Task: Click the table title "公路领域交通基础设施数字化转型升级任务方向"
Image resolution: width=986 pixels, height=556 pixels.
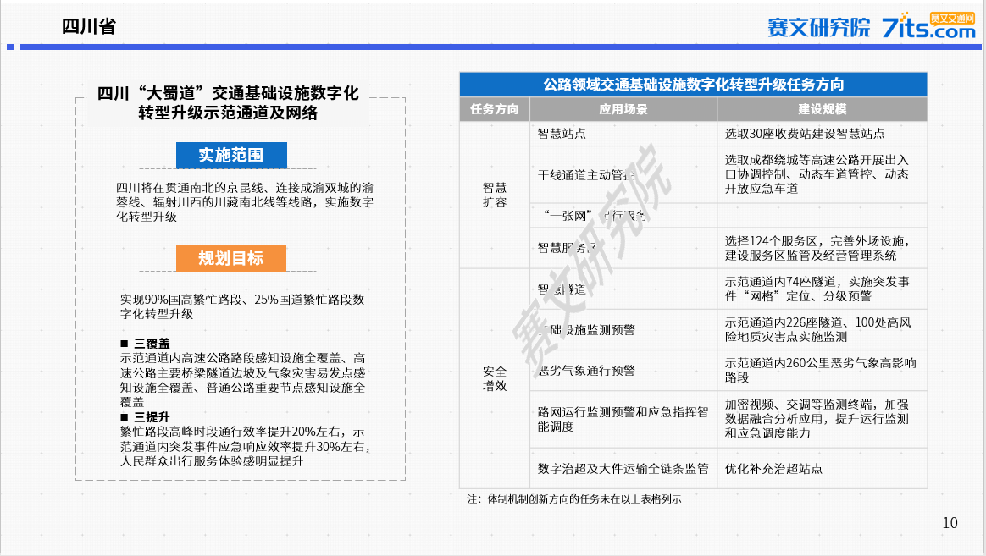Action: [693, 85]
